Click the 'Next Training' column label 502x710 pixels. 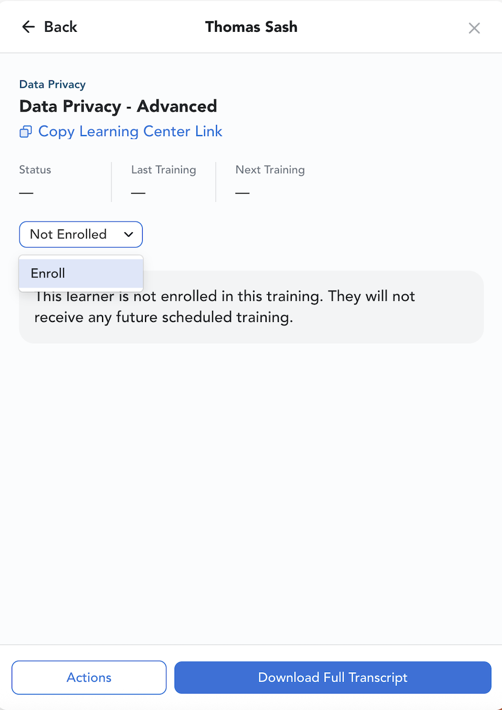coord(270,170)
